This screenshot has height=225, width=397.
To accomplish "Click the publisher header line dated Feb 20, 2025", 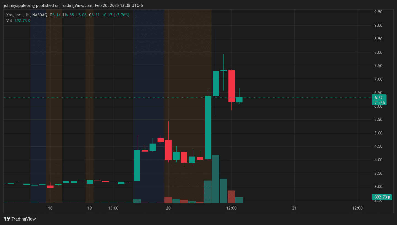I will pyautogui.click(x=73, y=6).
